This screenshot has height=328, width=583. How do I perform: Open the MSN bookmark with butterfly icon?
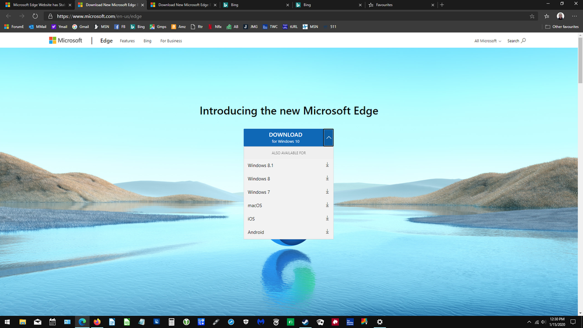pyautogui.click(x=102, y=27)
